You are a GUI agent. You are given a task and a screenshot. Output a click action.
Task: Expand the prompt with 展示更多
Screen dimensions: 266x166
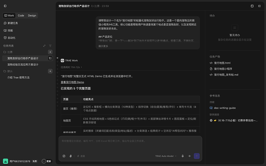tap(103, 46)
